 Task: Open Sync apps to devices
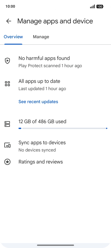point(55,146)
